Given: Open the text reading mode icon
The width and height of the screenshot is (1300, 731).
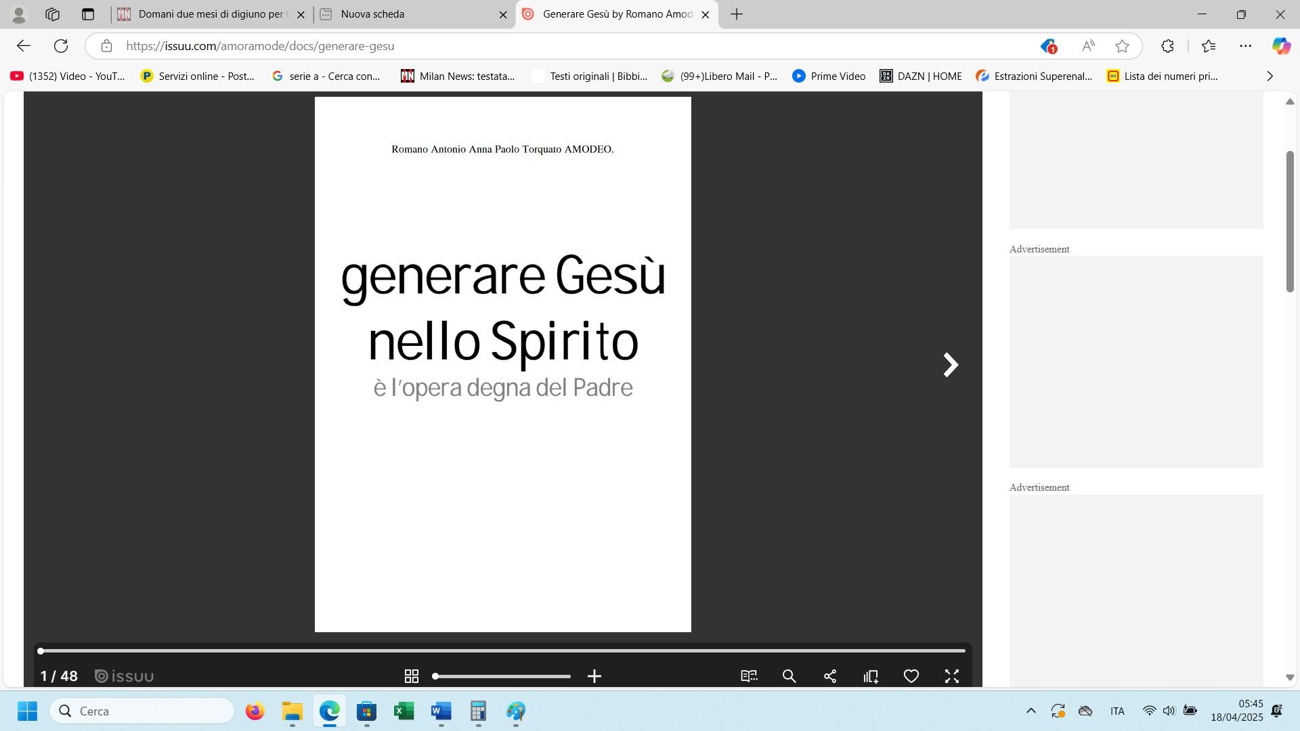Looking at the screenshot, I should [749, 676].
